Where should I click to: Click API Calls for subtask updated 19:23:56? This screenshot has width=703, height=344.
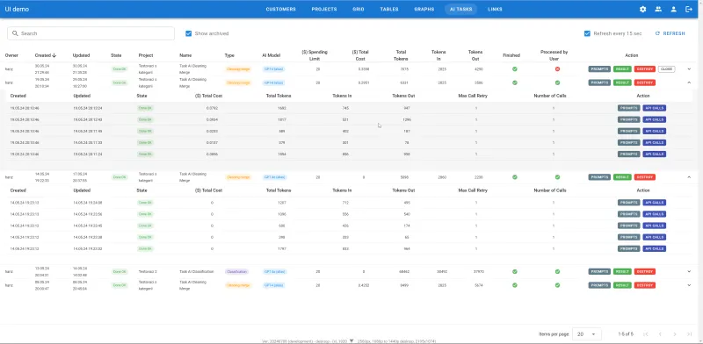(654, 214)
